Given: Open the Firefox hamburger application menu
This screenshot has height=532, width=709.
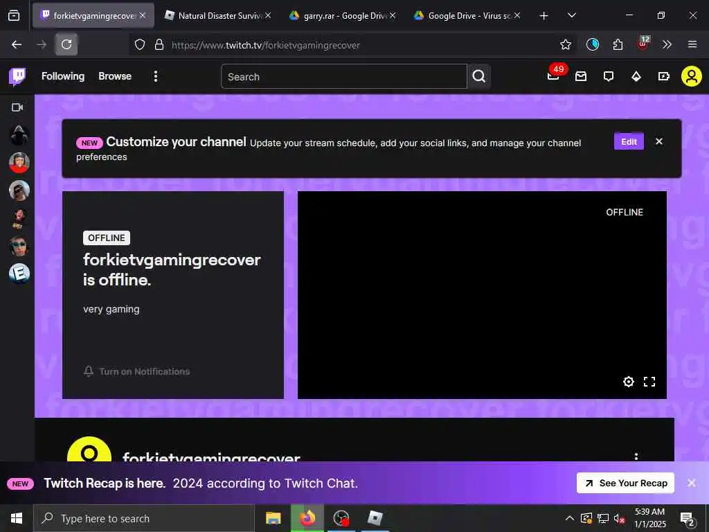Looking at the screenshot, I should coord(692,44).
